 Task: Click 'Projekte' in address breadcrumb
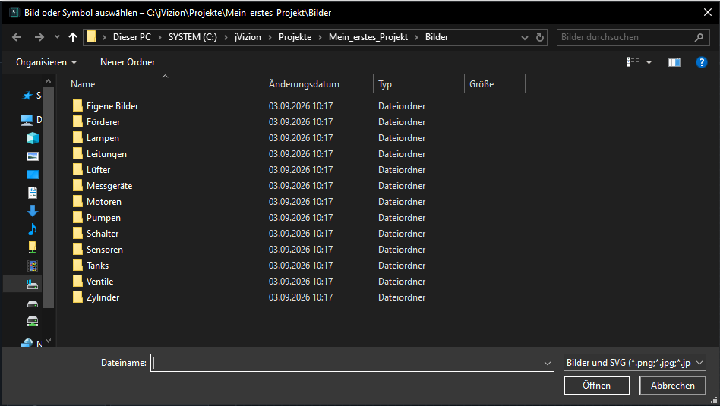click(x=295, y=37)
